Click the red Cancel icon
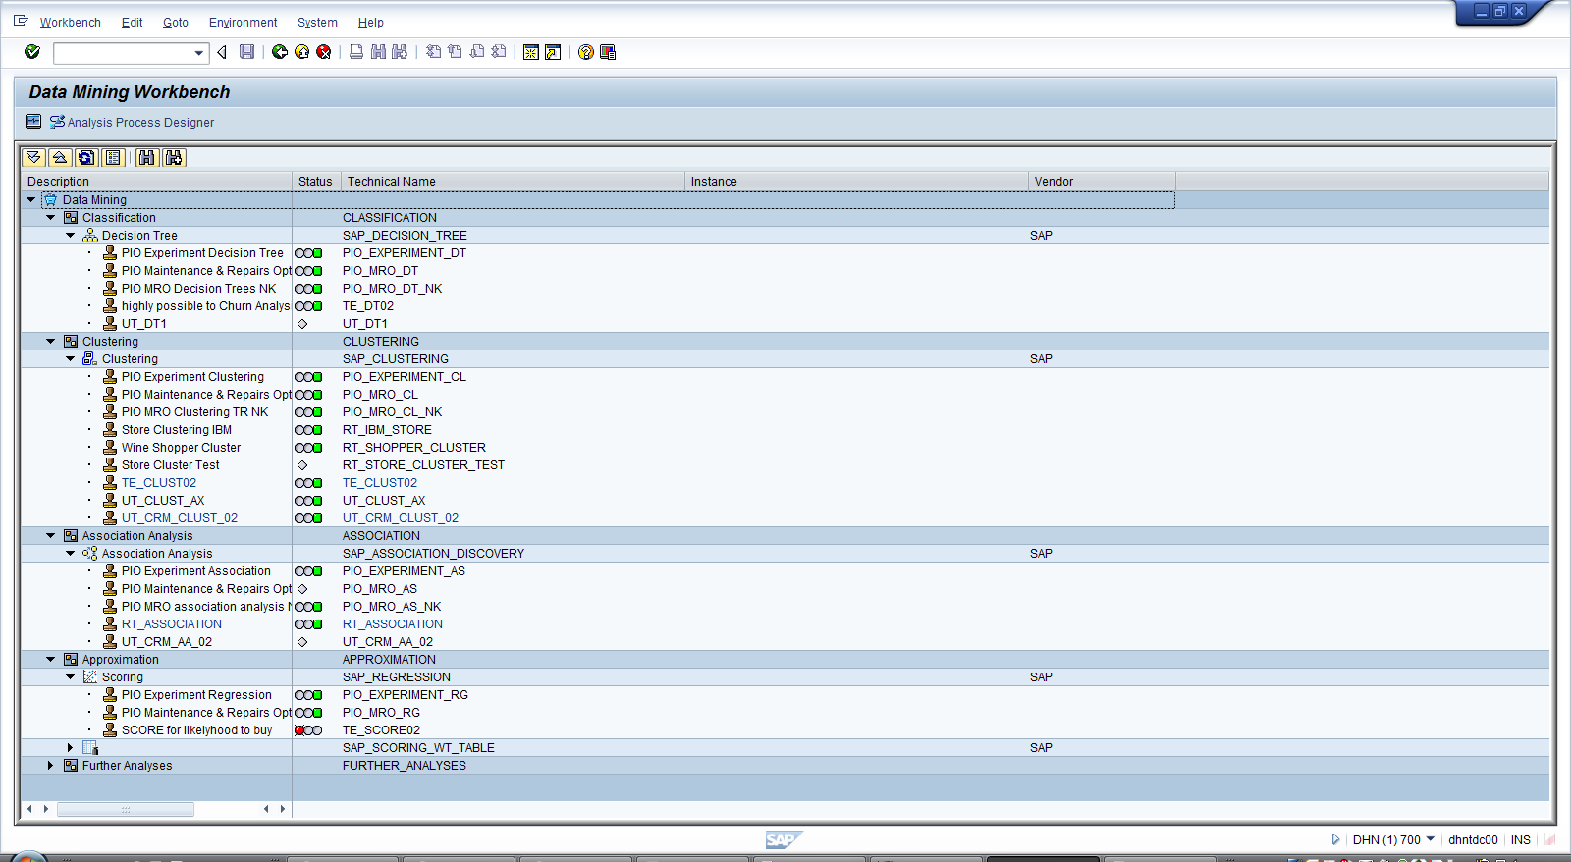This screenshot has width=1571, height=862. pyautogui.click(x=324, y=52)
